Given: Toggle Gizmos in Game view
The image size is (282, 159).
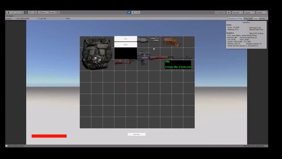Looking at the screenshot, I should click(x=262, y=19).
